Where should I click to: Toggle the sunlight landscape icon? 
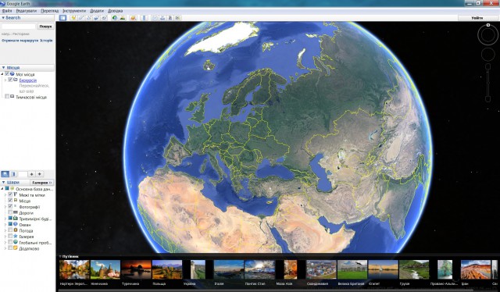(x=123, y=18)
